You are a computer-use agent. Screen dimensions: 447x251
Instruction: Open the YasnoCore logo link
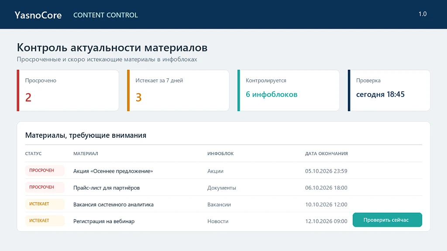[x=38, y=15]
